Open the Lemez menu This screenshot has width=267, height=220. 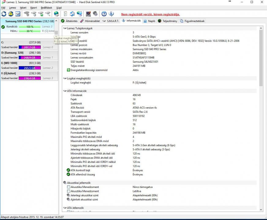coord(13,8)
